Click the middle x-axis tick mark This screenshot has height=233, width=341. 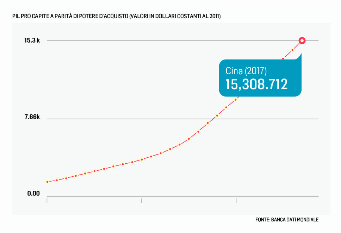142,200
